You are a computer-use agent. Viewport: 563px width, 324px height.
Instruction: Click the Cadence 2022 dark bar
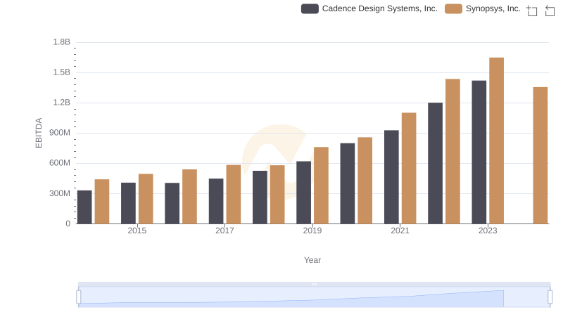(435, 163)
